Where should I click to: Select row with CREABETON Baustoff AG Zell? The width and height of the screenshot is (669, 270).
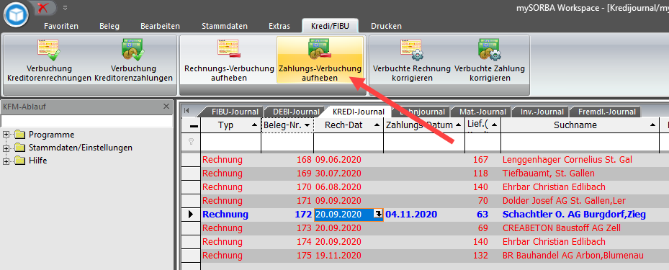(x=562, y=228)
